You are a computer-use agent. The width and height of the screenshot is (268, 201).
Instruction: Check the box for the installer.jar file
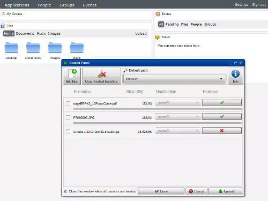[68, 131]
